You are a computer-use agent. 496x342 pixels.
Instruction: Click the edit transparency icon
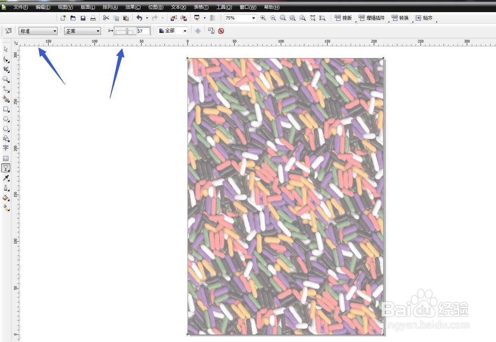click(8, 31)
